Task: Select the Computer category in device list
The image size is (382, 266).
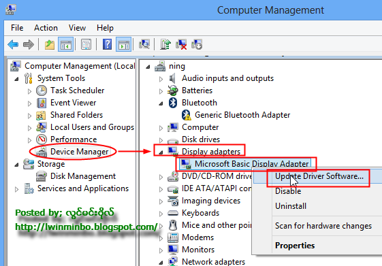Action: coord(200,127)
